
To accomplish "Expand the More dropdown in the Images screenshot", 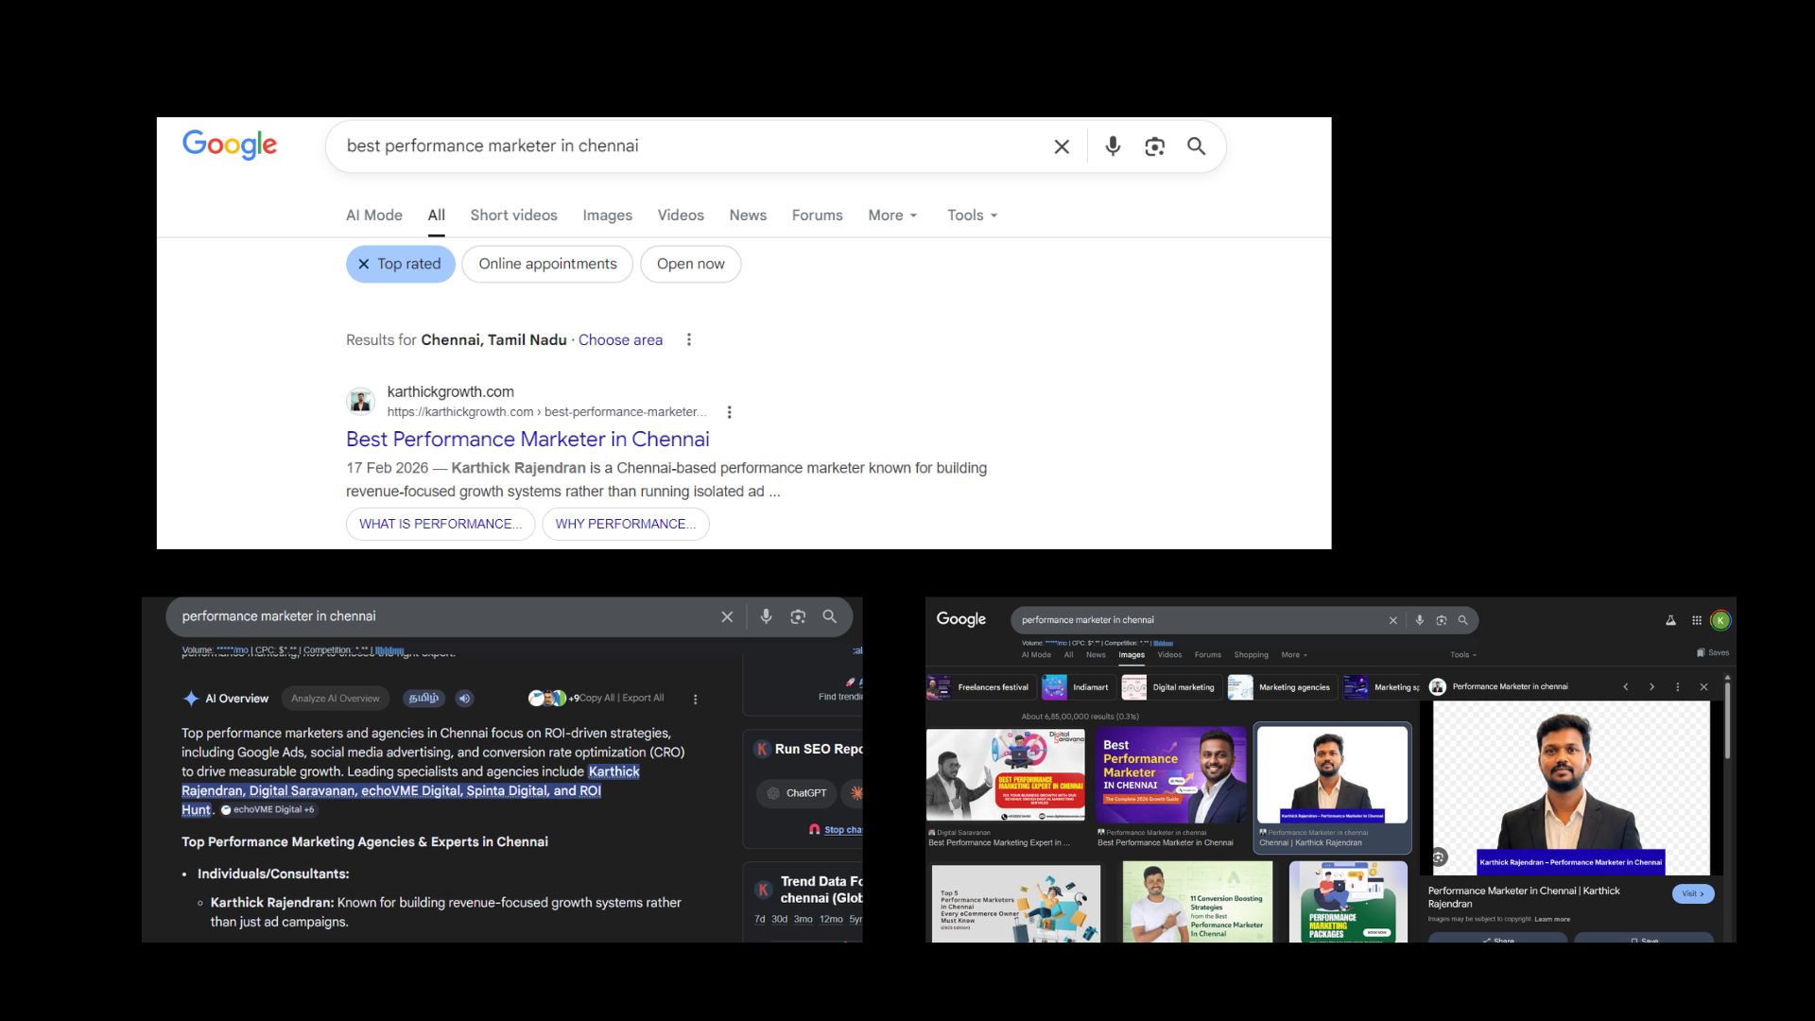I will tap(1294, 654).
